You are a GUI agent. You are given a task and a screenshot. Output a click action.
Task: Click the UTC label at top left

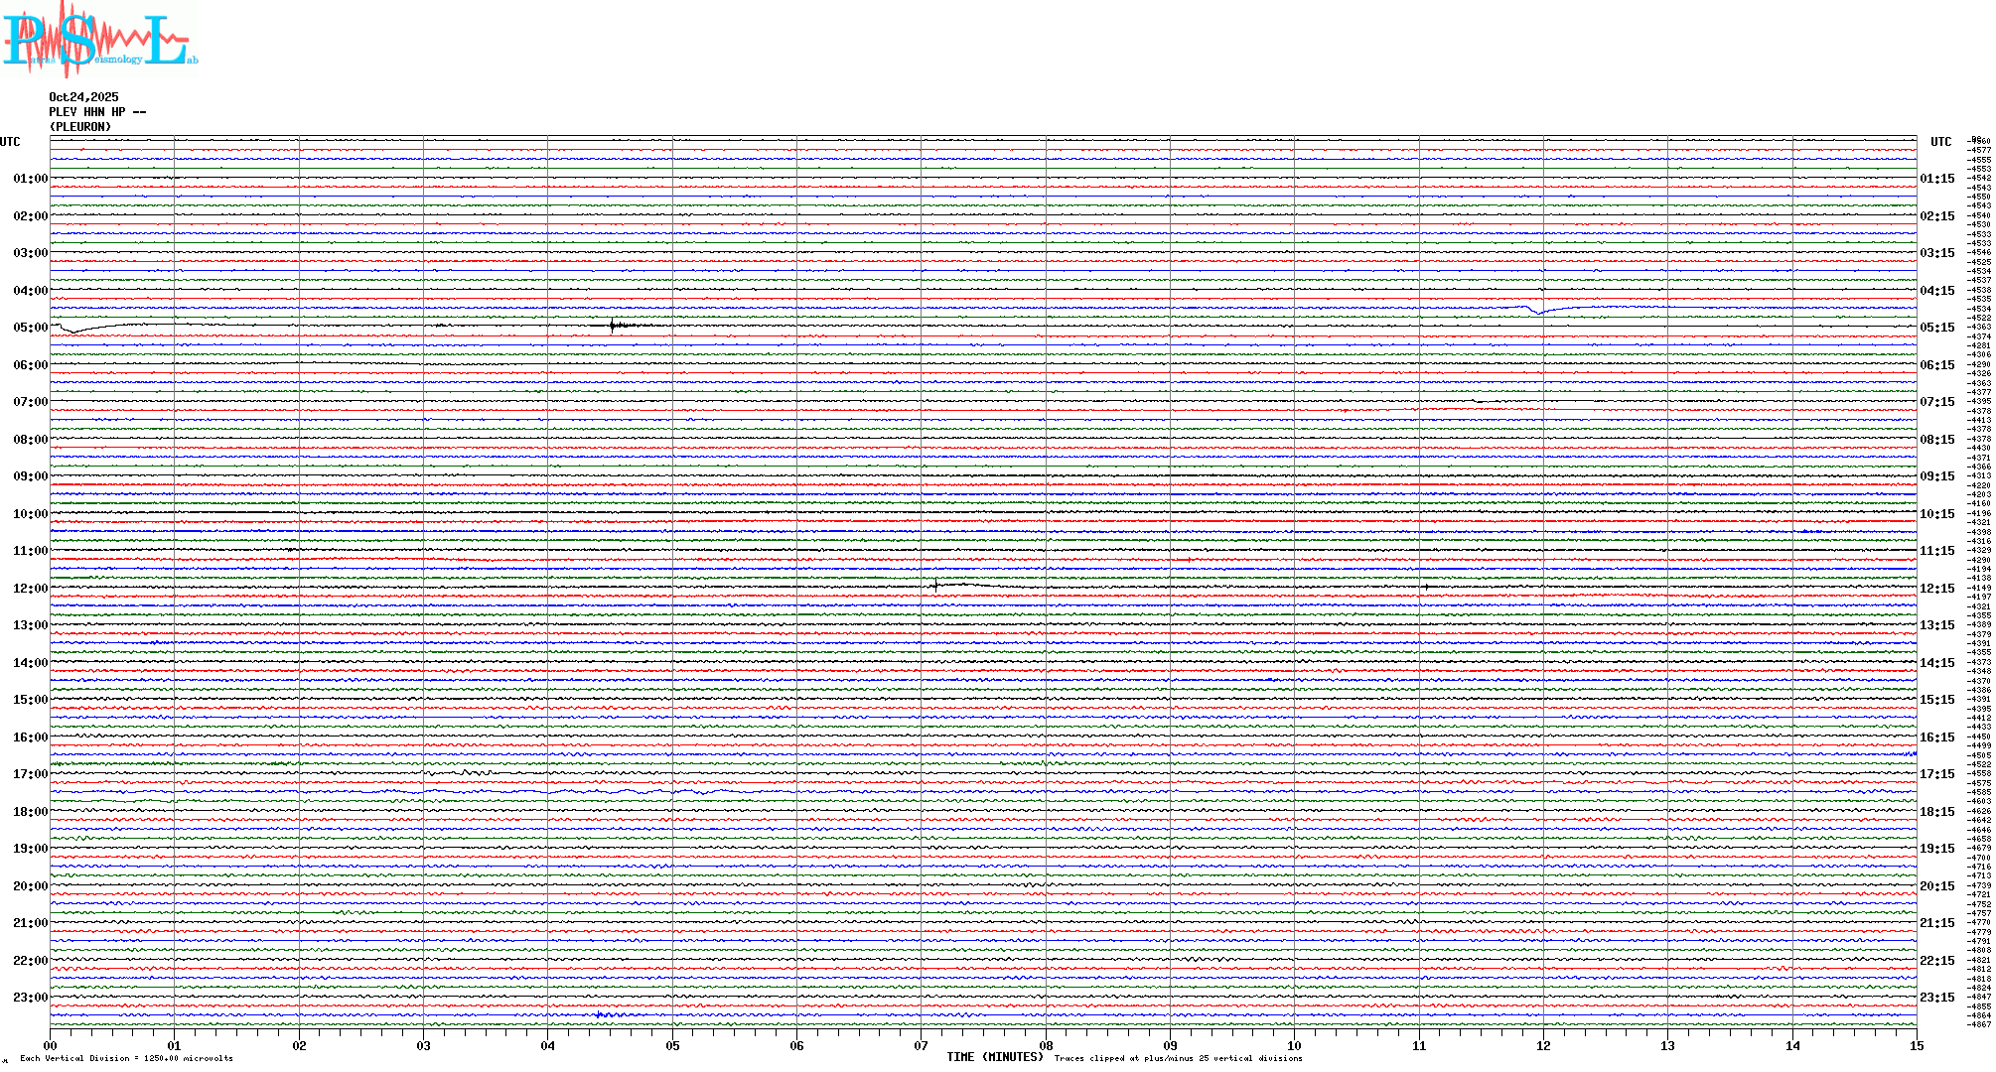(10, 142)
